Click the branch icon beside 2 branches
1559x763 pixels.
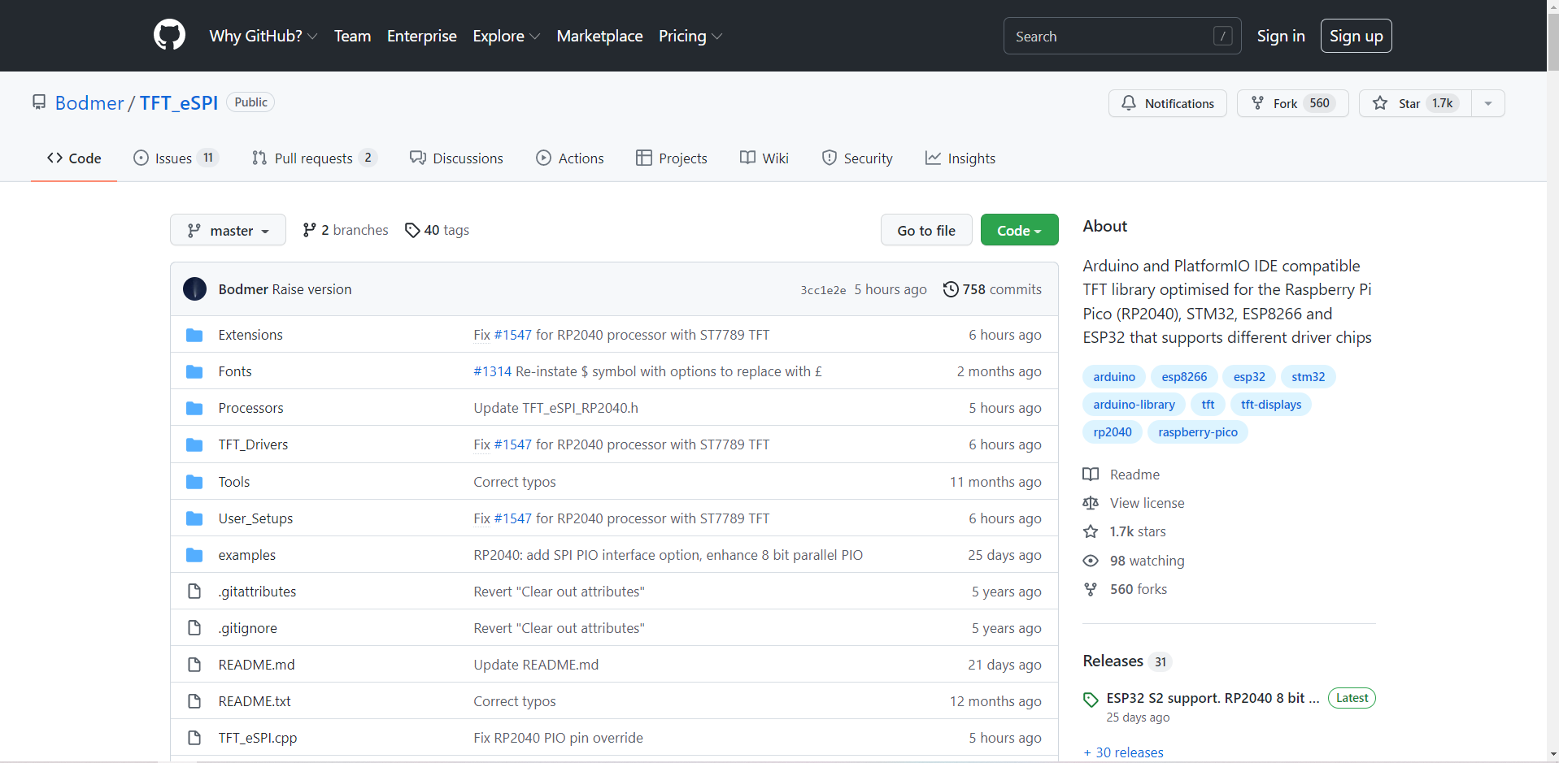pos(309,230)
